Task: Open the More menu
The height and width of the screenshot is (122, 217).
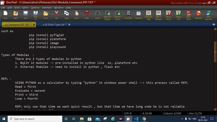Action: tap(25, 7)
